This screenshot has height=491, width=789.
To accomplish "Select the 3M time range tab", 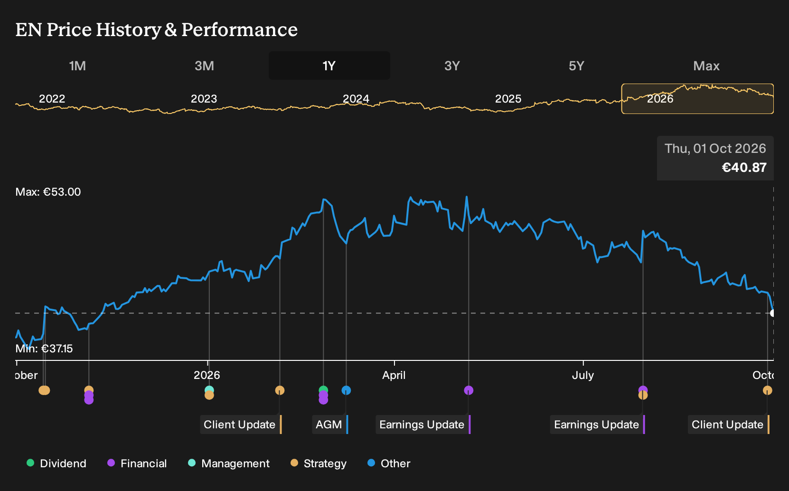I will [204, 66].
